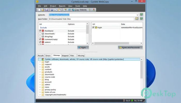The image size is (181, 103).
Task: Click the project properties toolbar icon
Action: [x=65, y=10]
